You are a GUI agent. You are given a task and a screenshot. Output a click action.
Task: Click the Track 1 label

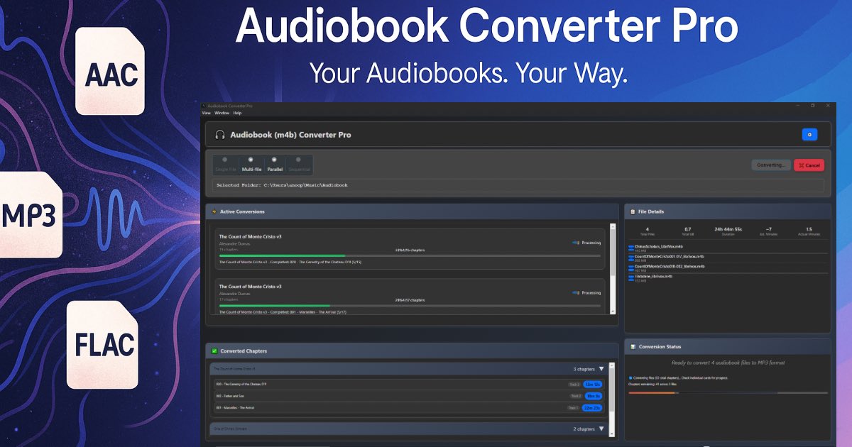tap(574, 408)
